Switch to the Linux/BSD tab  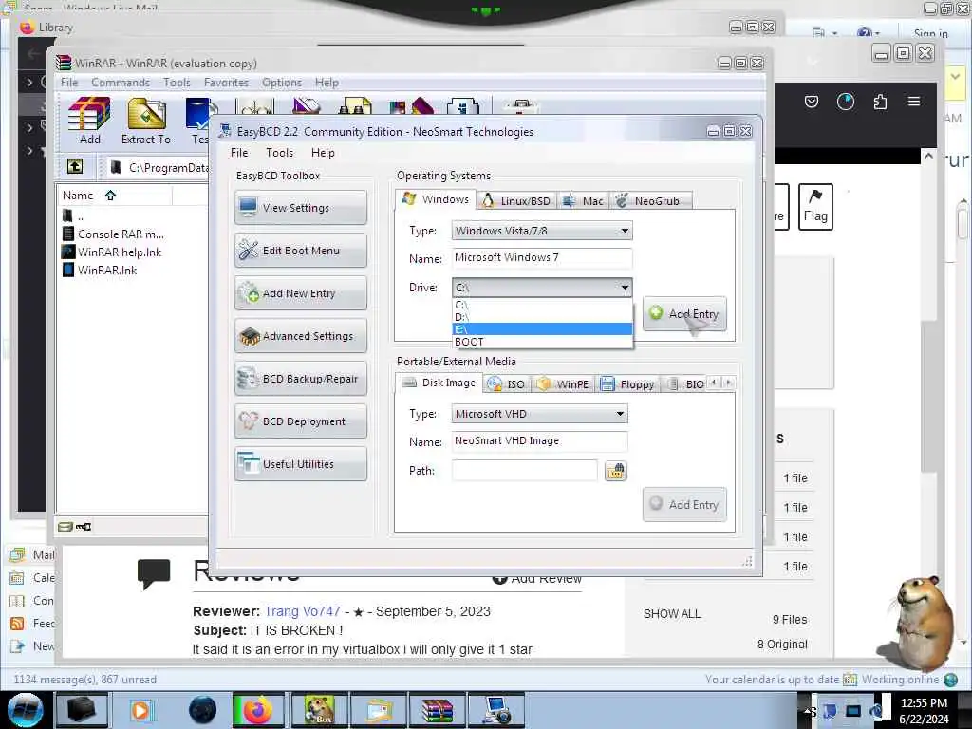(516, 201)
